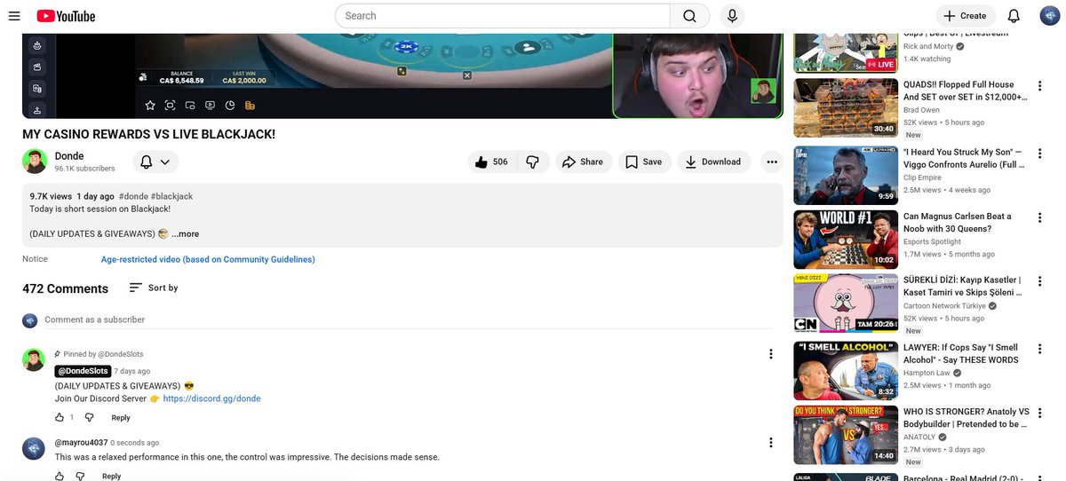Click the #donde hashtag
This screenshot has width=1066, height=481.
tap(133, 196)
